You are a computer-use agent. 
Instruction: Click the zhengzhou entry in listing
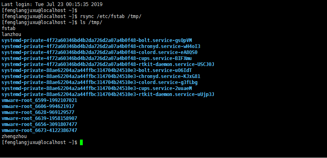pyautogui.click(x=14, y=136)
